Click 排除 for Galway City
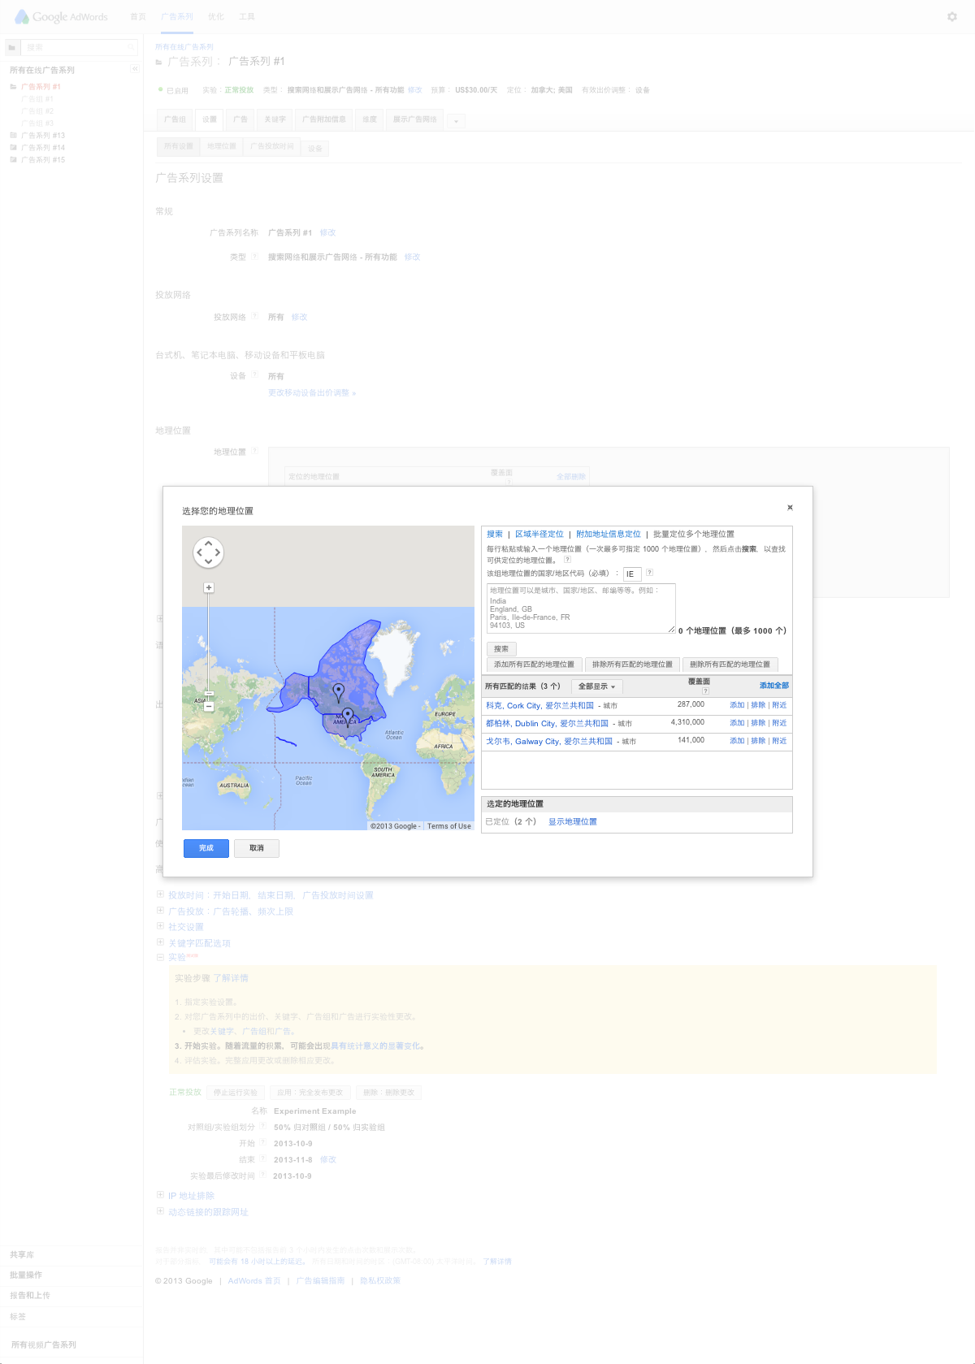Screen dimensions: 975x1364 pos(758,741)
